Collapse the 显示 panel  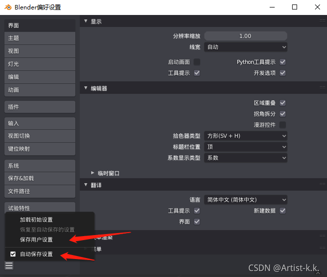[86, 21]
